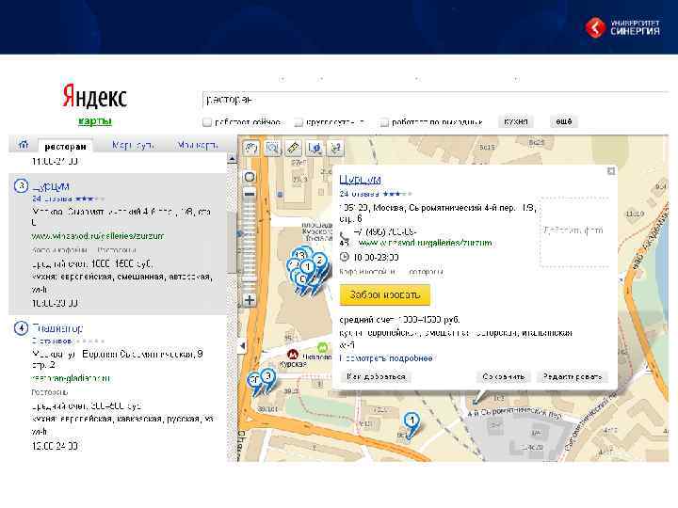
Task: Click Гладиатор reviews link
Action: [x=52, y=341]
